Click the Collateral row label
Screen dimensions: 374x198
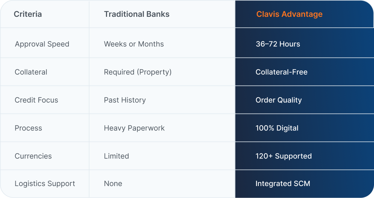(31, 72)
